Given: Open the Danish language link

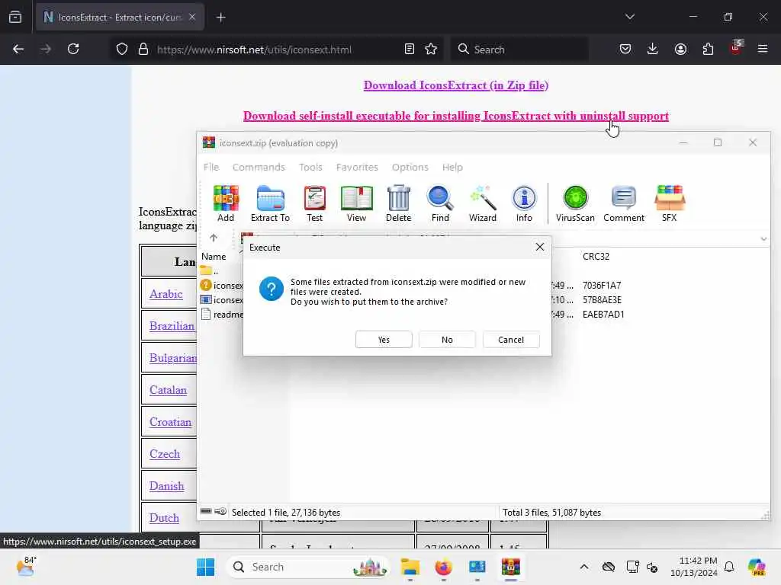Looking at the screenshot, I should coord(166,486).
